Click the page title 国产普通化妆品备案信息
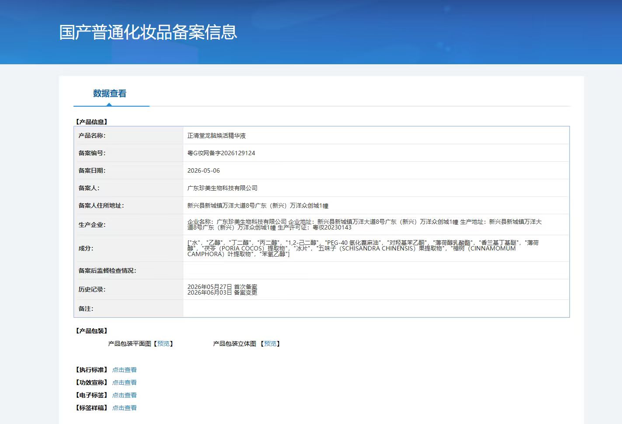Image resolution: width=622 pixels, height=424 pixels. [x=148, y=32]
